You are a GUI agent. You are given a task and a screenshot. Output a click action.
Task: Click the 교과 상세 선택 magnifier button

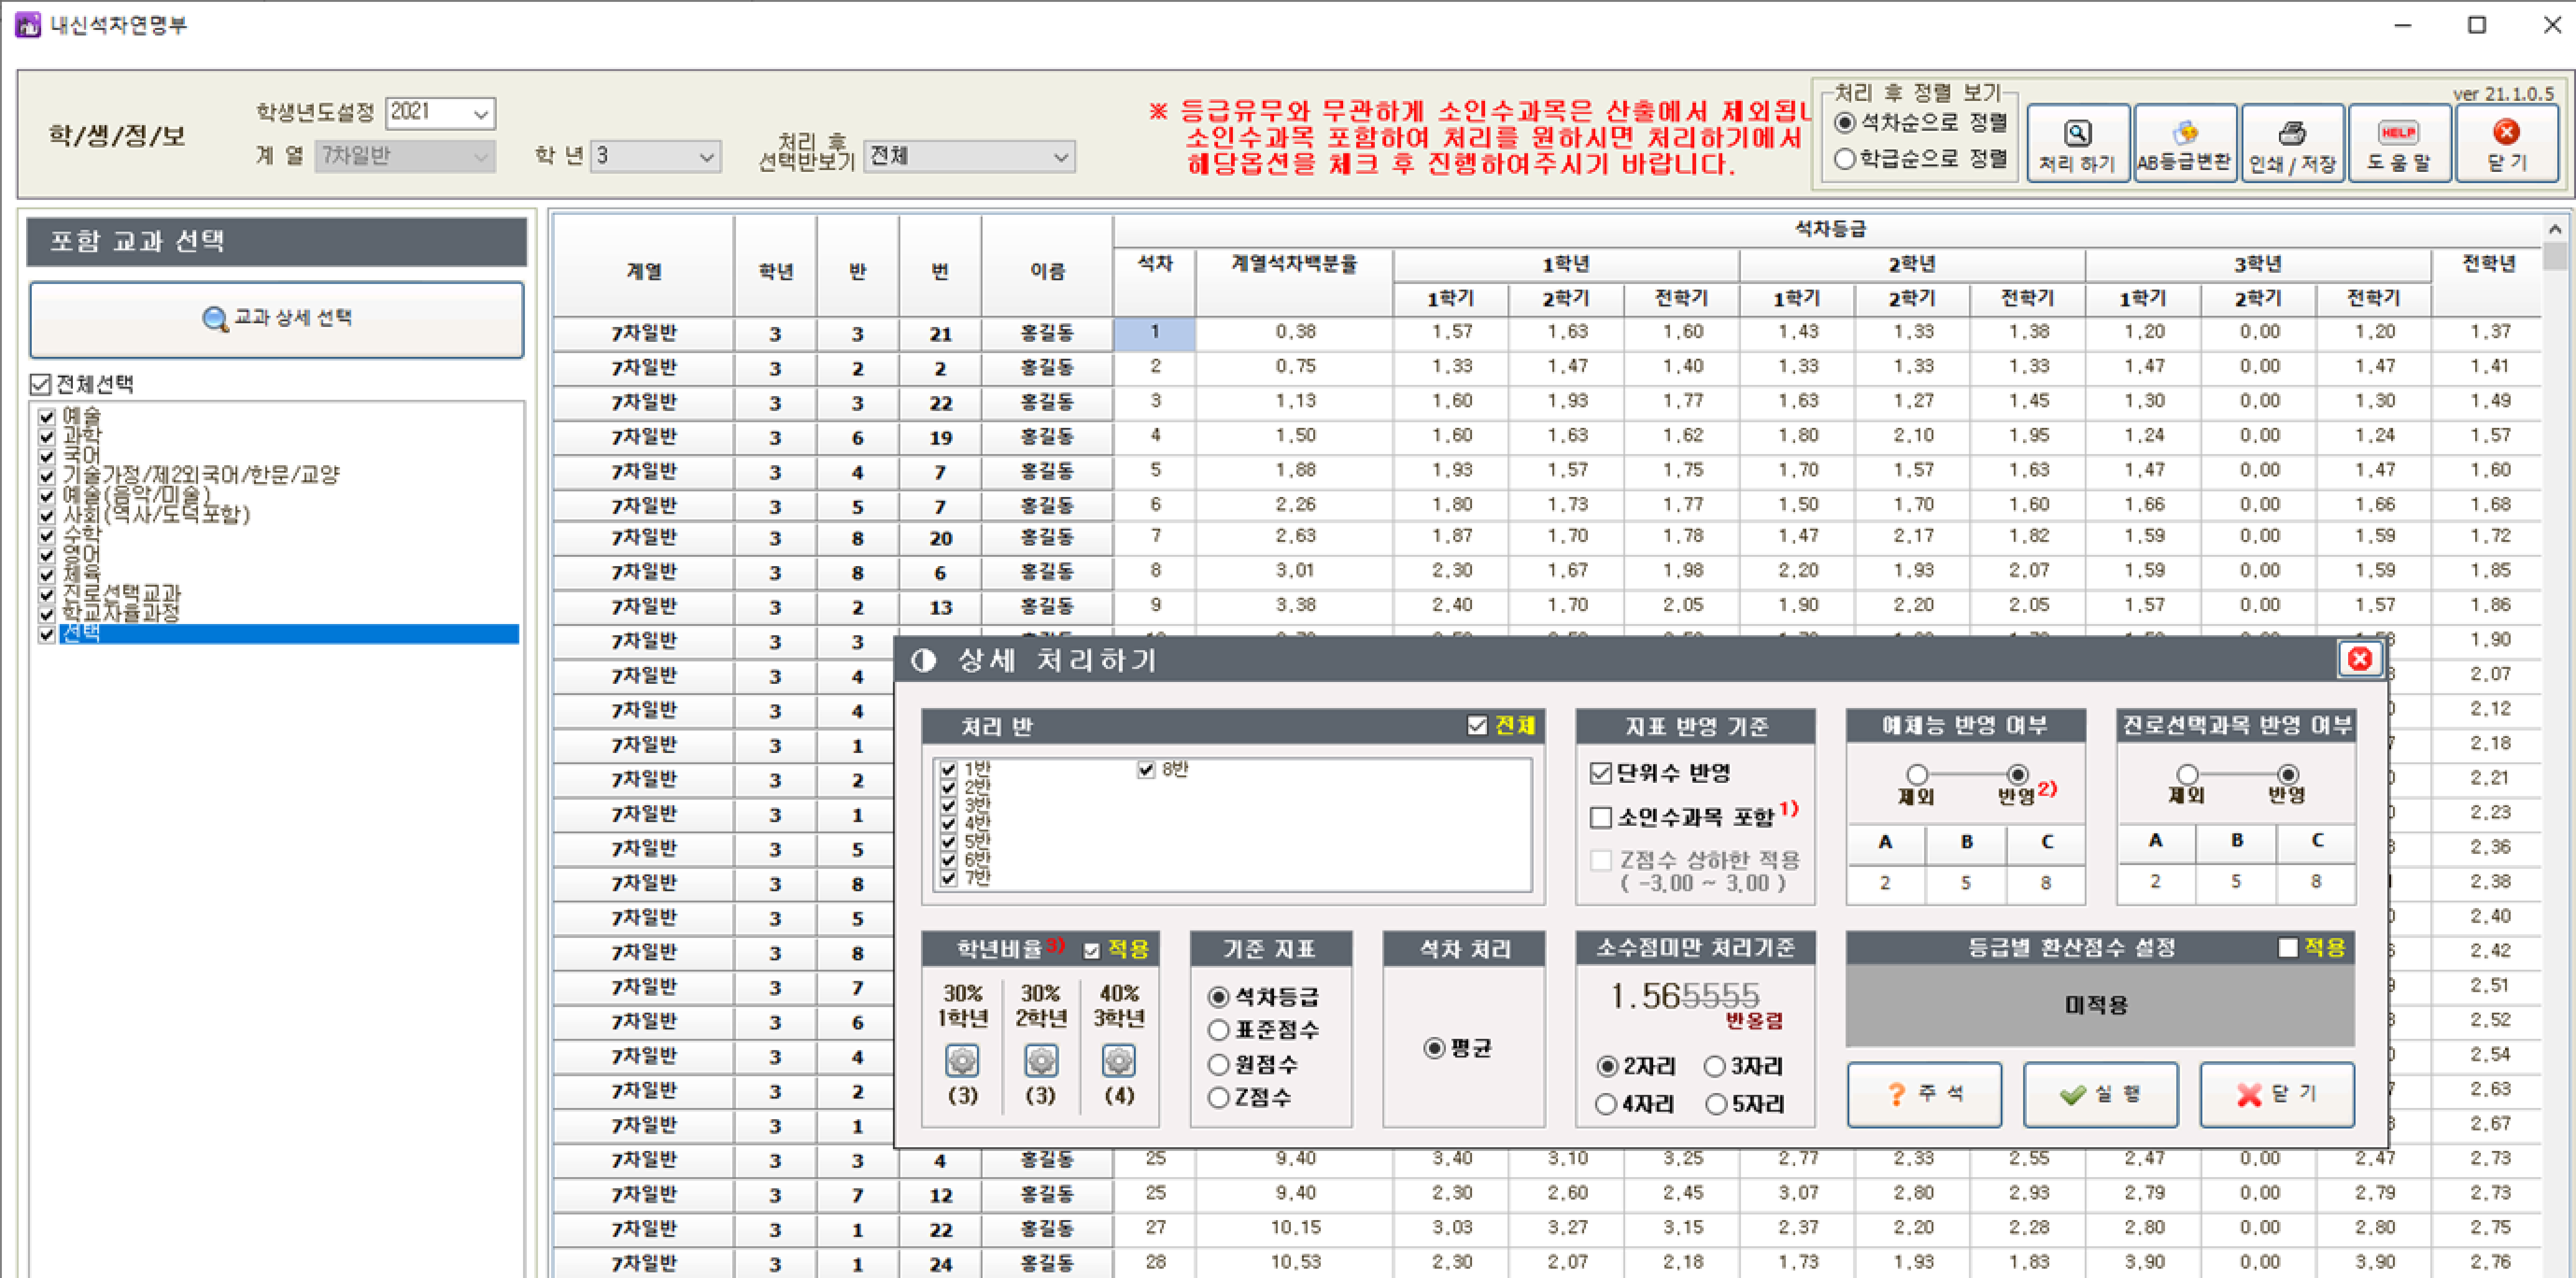(277, 319)
